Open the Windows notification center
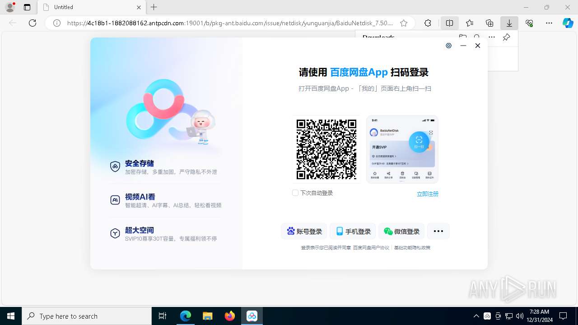578x325 pixels. [x=563, y=316]
